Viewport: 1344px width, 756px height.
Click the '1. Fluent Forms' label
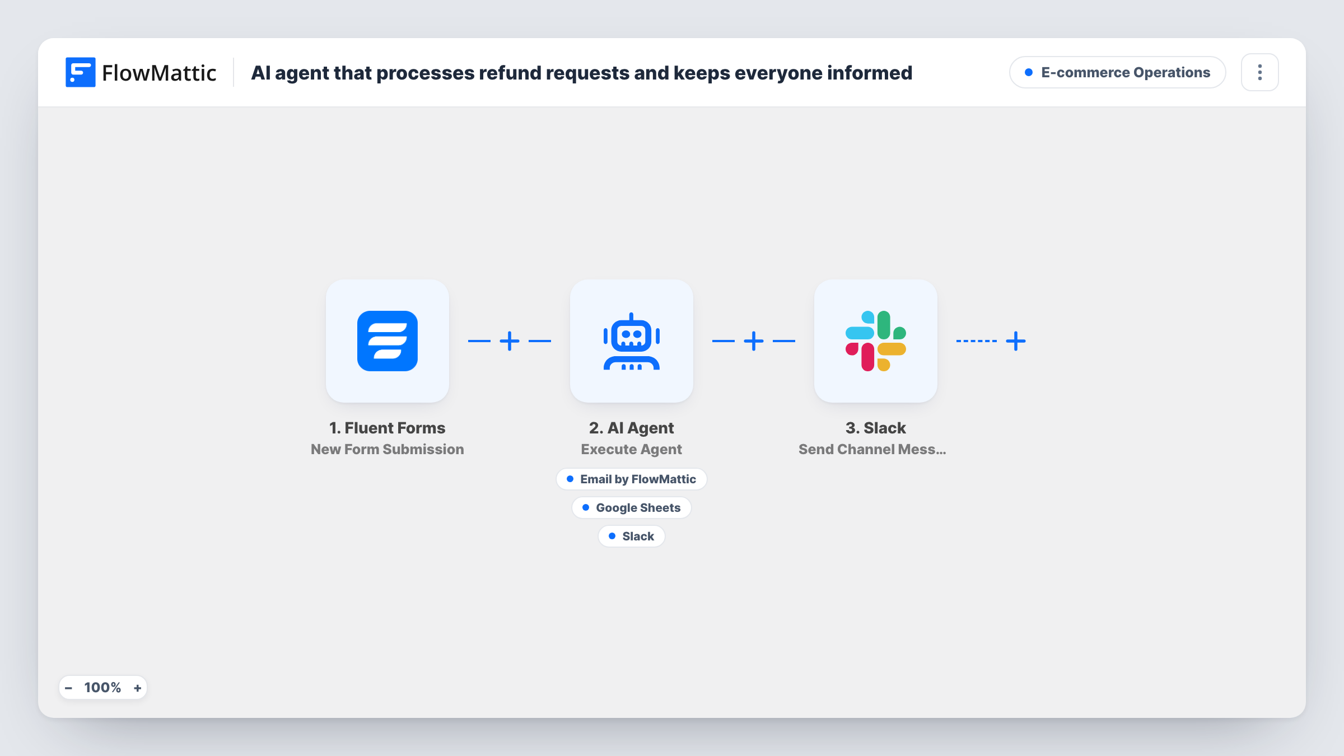[388, 428]
